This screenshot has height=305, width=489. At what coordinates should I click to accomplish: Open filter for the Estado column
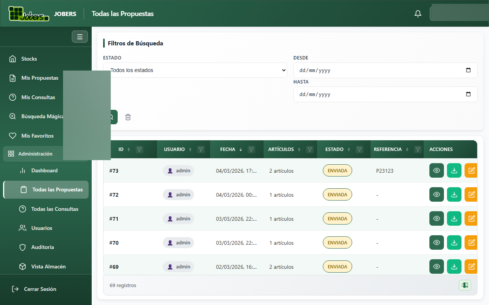click(359, 149)
